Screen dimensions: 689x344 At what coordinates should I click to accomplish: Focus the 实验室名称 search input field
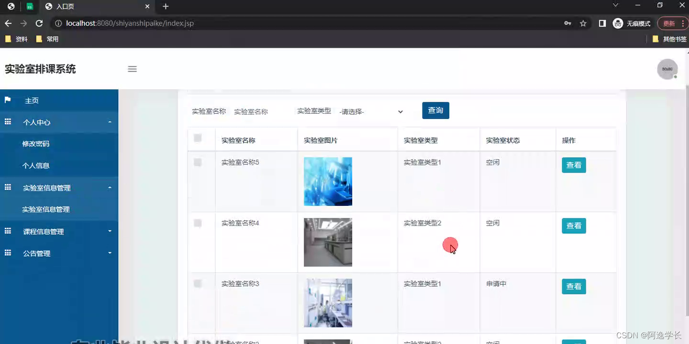pyautogui.click(x=261, y=112)
